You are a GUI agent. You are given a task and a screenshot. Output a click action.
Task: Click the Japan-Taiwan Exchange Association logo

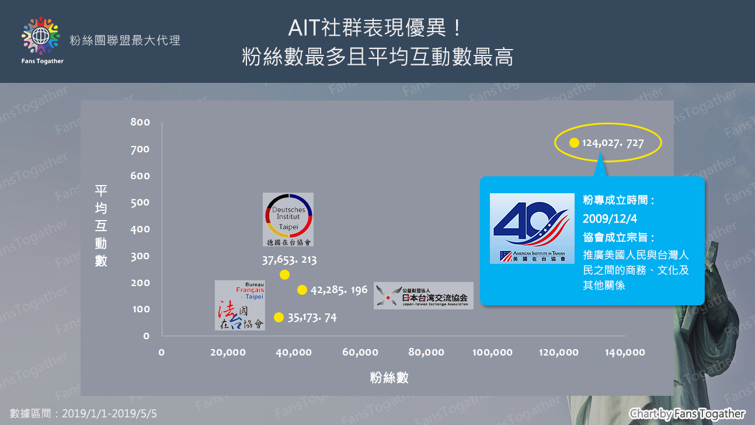click(423, 296)
